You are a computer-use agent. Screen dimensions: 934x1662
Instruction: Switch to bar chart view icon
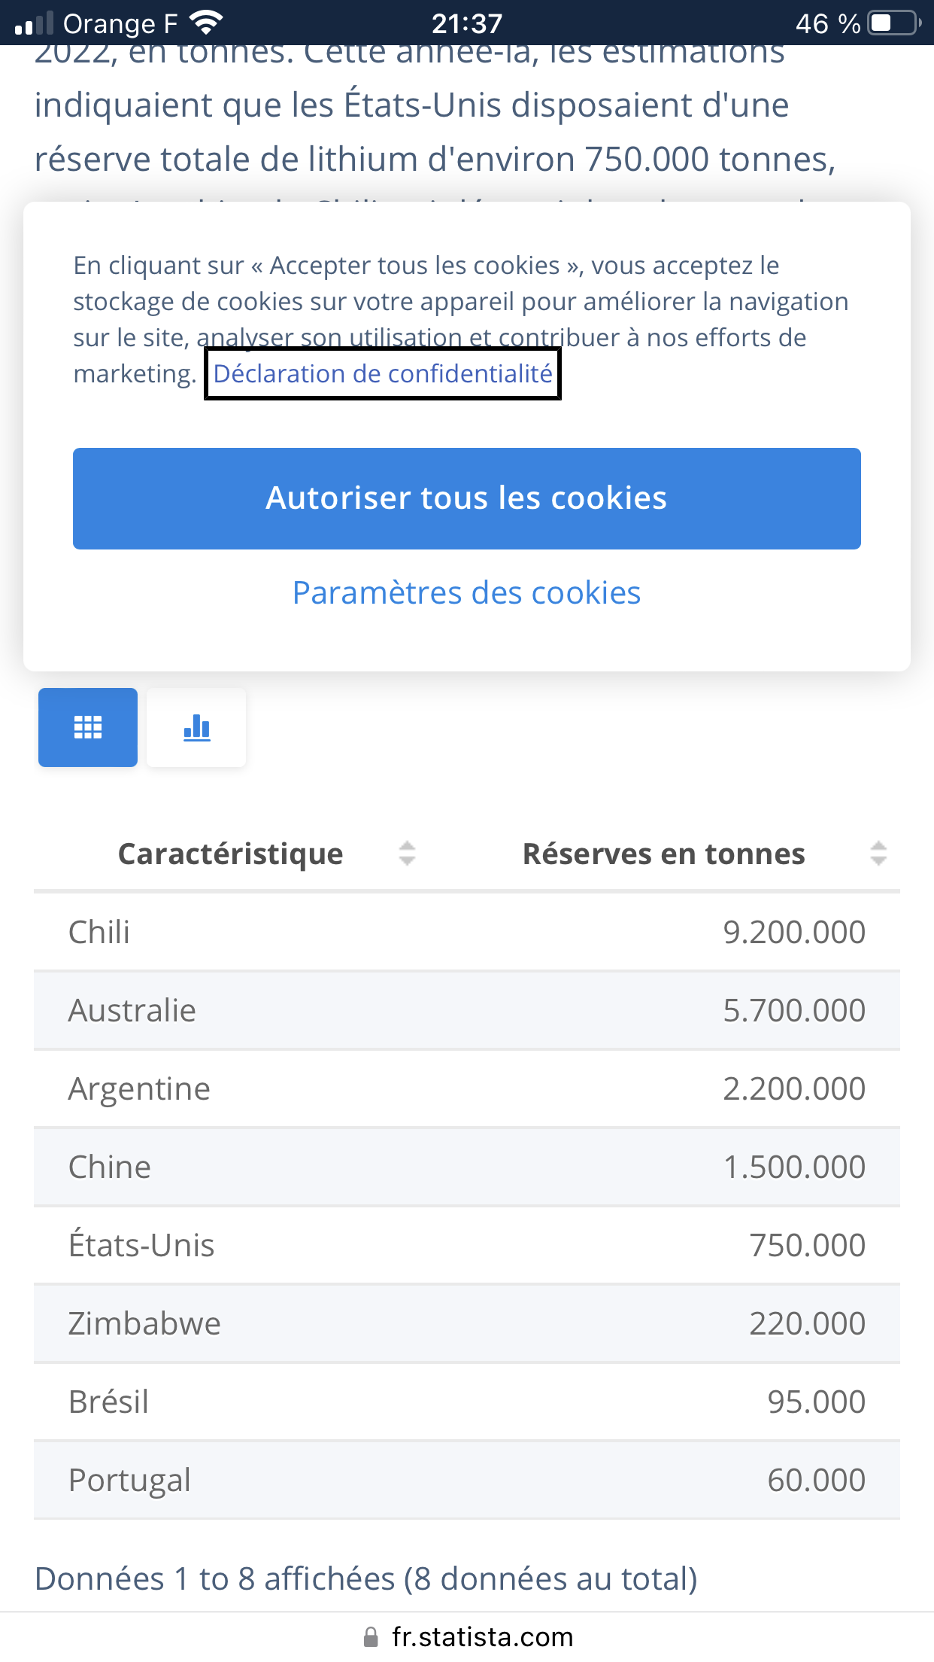tap(196, 727)
